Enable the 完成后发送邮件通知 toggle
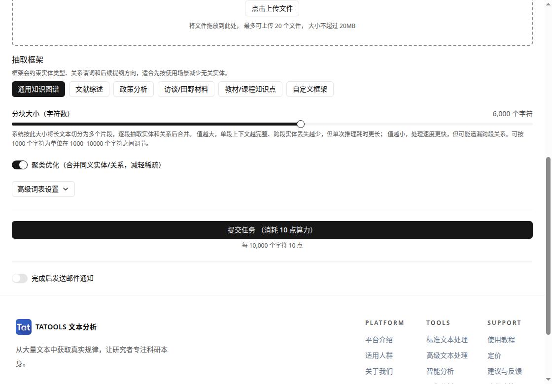Image resolution: width=552 pixels, height=384 pixels. (20, 279)
